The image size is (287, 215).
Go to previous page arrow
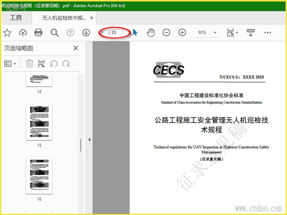point(70,33)
